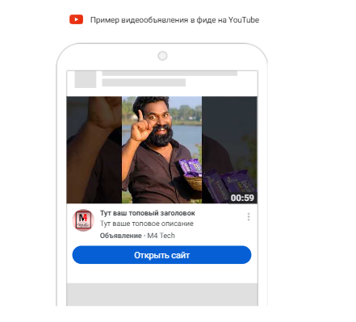This screenshot has width=356, height=322.
Task: Play the video of the bearded man
Action: coord(161,149)
